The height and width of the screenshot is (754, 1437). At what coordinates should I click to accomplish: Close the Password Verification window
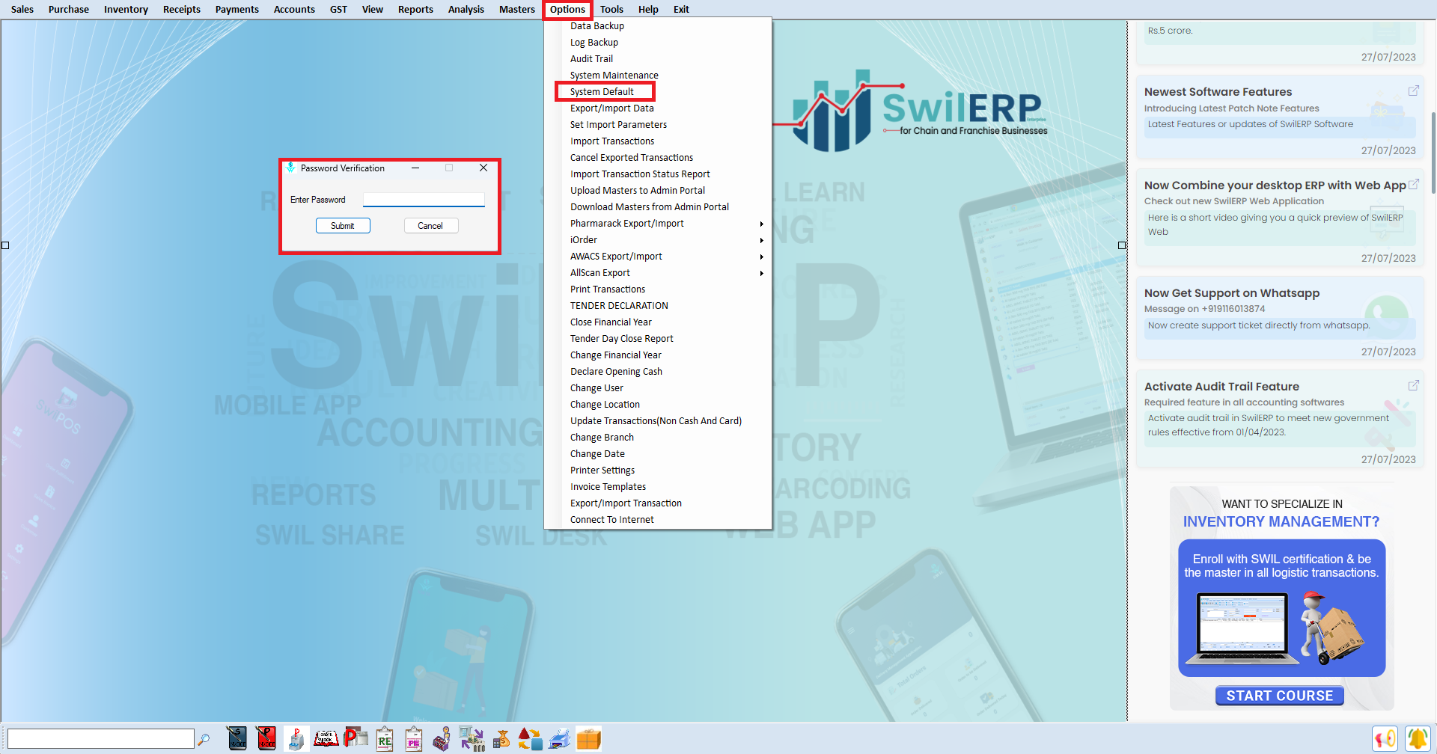pyautogui.click(x=483, y=168)
